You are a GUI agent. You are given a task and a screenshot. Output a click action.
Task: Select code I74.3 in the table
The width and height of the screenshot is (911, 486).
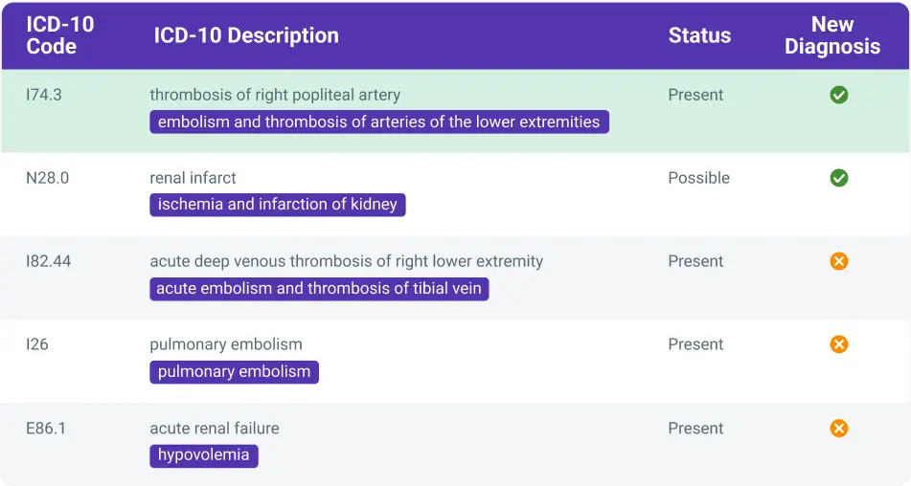point(43,95)
